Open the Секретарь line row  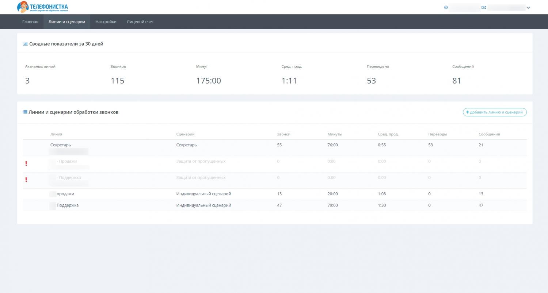(60, 145)
